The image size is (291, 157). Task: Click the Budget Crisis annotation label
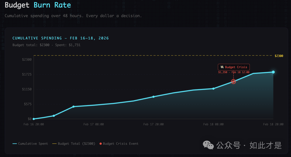[234, 67]
